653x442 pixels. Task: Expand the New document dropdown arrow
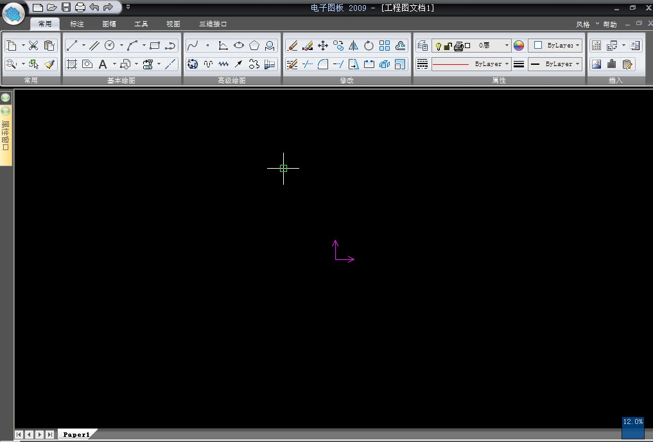[x=23, y=46]
